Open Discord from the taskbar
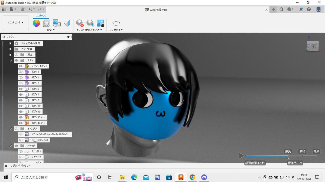Image resolution: width=325 pixels, height=182 pixels. (204, 177)
